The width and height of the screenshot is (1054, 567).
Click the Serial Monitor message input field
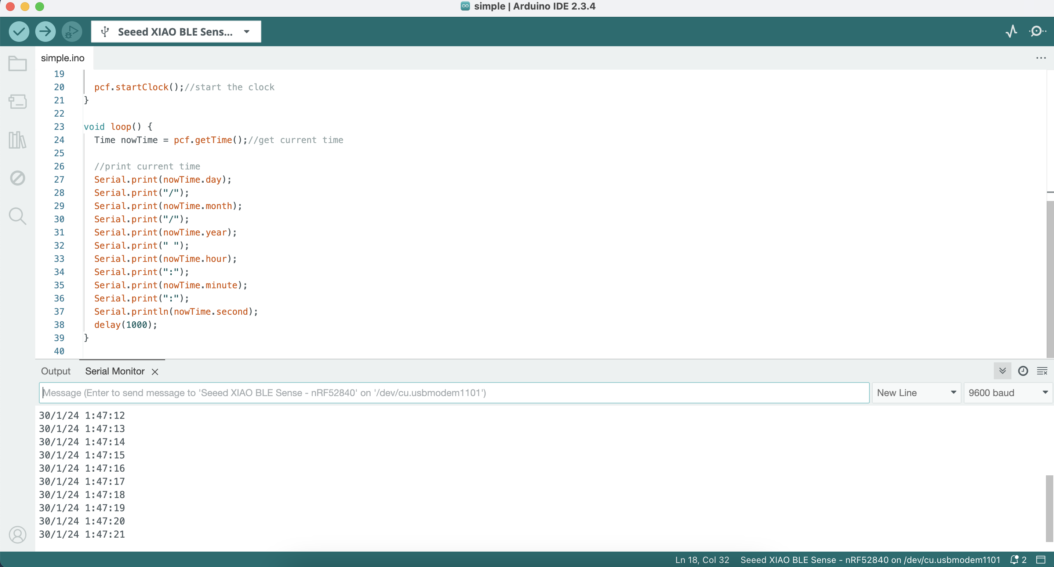click(x=454, y=392)
